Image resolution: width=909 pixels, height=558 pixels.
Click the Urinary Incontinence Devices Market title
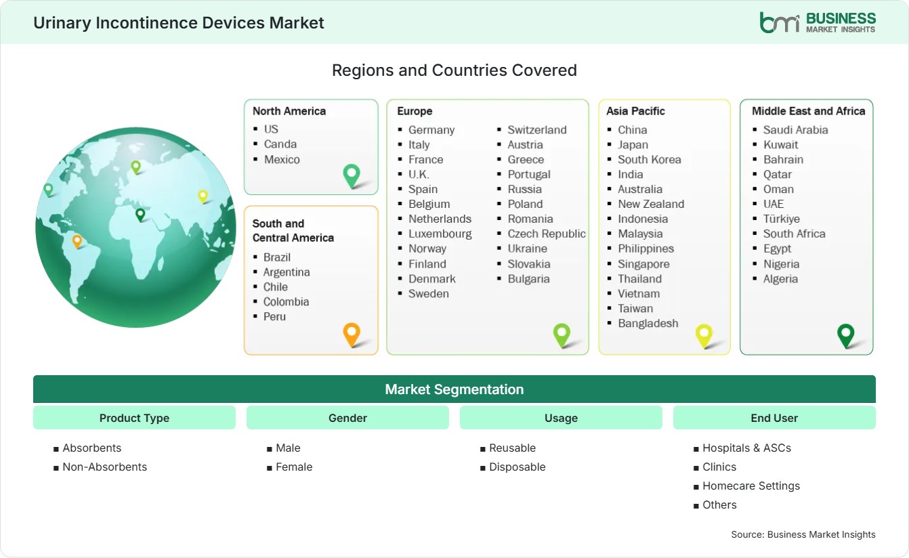pos(179,22)
